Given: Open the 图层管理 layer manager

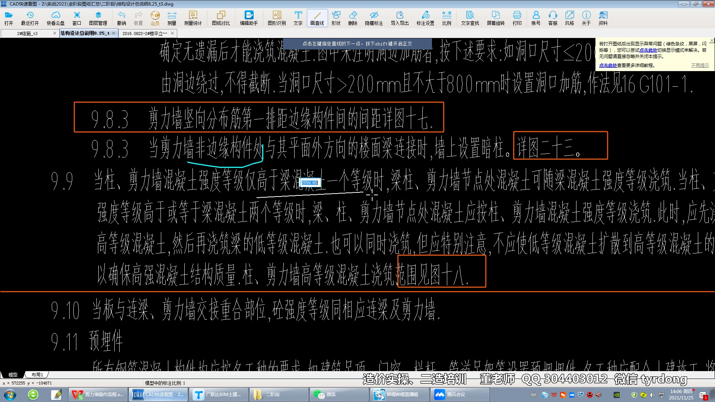Looking at the screenshot, I should pyautogui.click(x=98, y=18).
